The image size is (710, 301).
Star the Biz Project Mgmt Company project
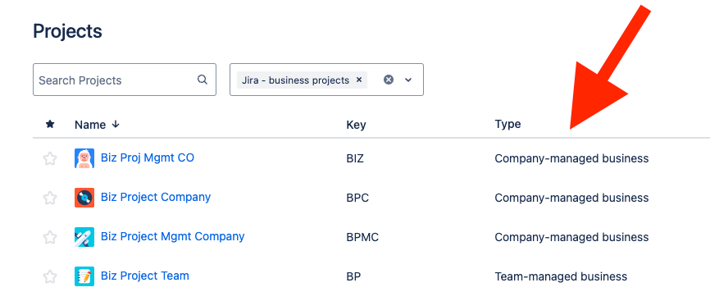50,237
